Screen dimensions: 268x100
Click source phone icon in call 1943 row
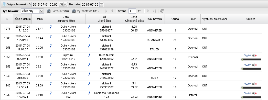click(x=51, y=84)
